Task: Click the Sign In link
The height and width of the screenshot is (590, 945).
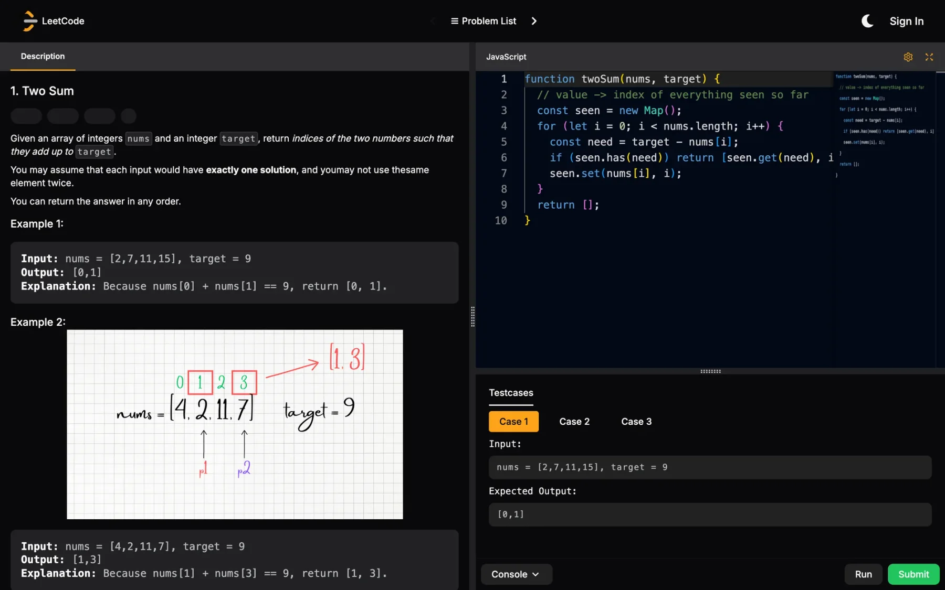Action: 906,21
